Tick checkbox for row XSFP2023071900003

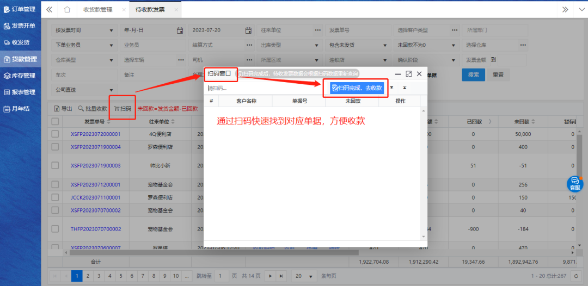pos(55,165)
